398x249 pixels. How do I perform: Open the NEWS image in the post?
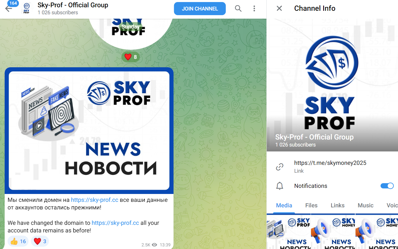89,130
